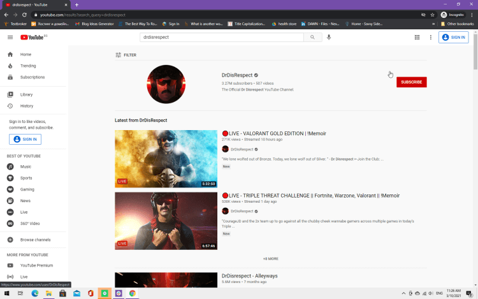Expand the hidden bookmarks chevron

(433, 24)
